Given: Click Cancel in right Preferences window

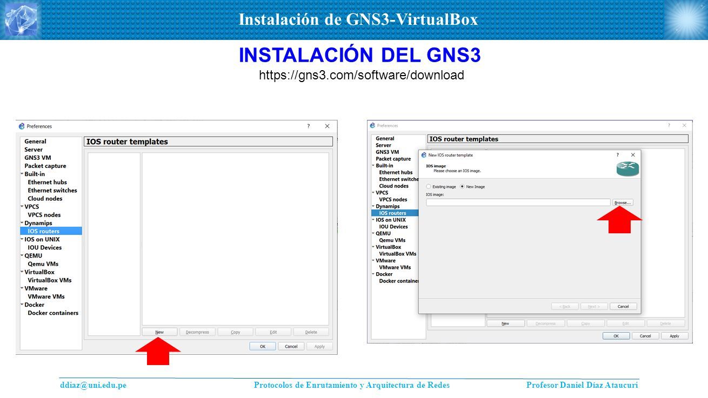Looking at the screenshot, I should coord(645,336).
